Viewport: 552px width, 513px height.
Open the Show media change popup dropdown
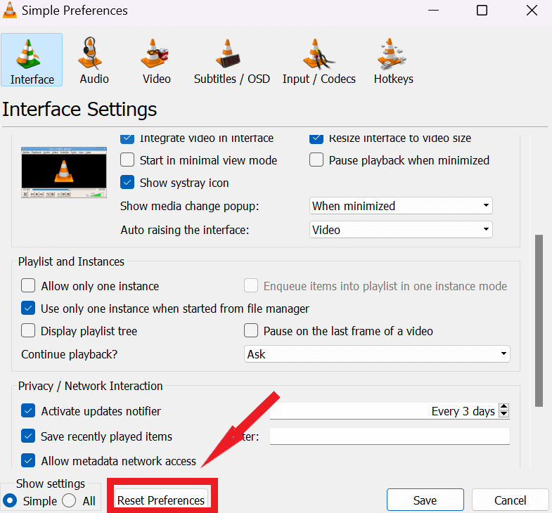tap(401, 206)
